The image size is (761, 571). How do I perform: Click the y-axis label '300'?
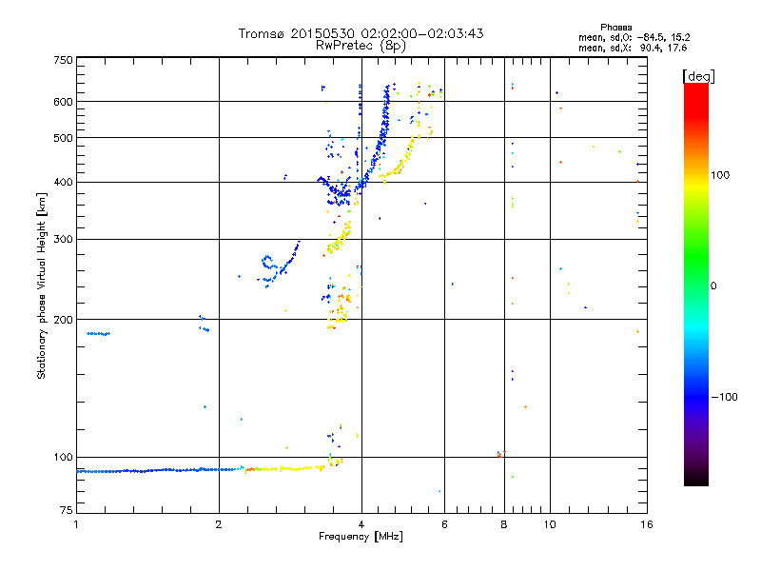(63, 239)
